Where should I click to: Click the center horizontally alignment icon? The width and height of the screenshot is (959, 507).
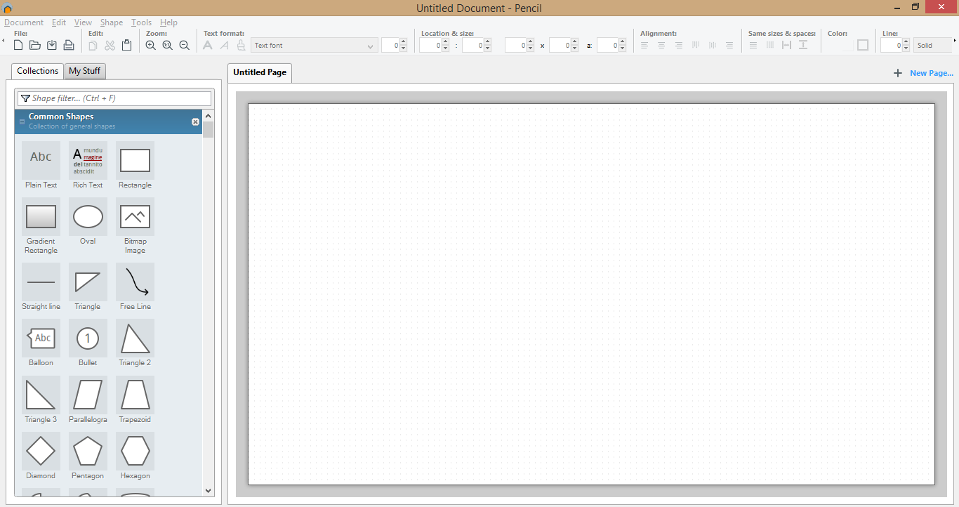pyautogui.click(x=661, y=46)
